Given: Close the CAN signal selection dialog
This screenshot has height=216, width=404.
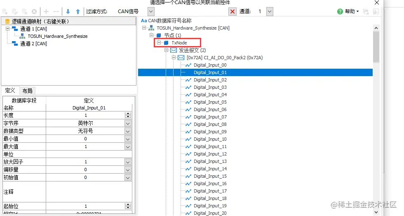Looking at the screenshot, I should coord(376,2).
